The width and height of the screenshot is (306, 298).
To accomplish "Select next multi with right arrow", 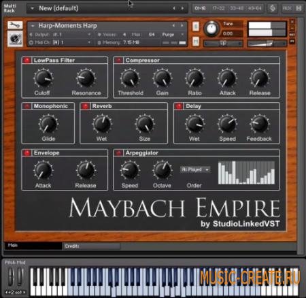I will tap(182, 8).
